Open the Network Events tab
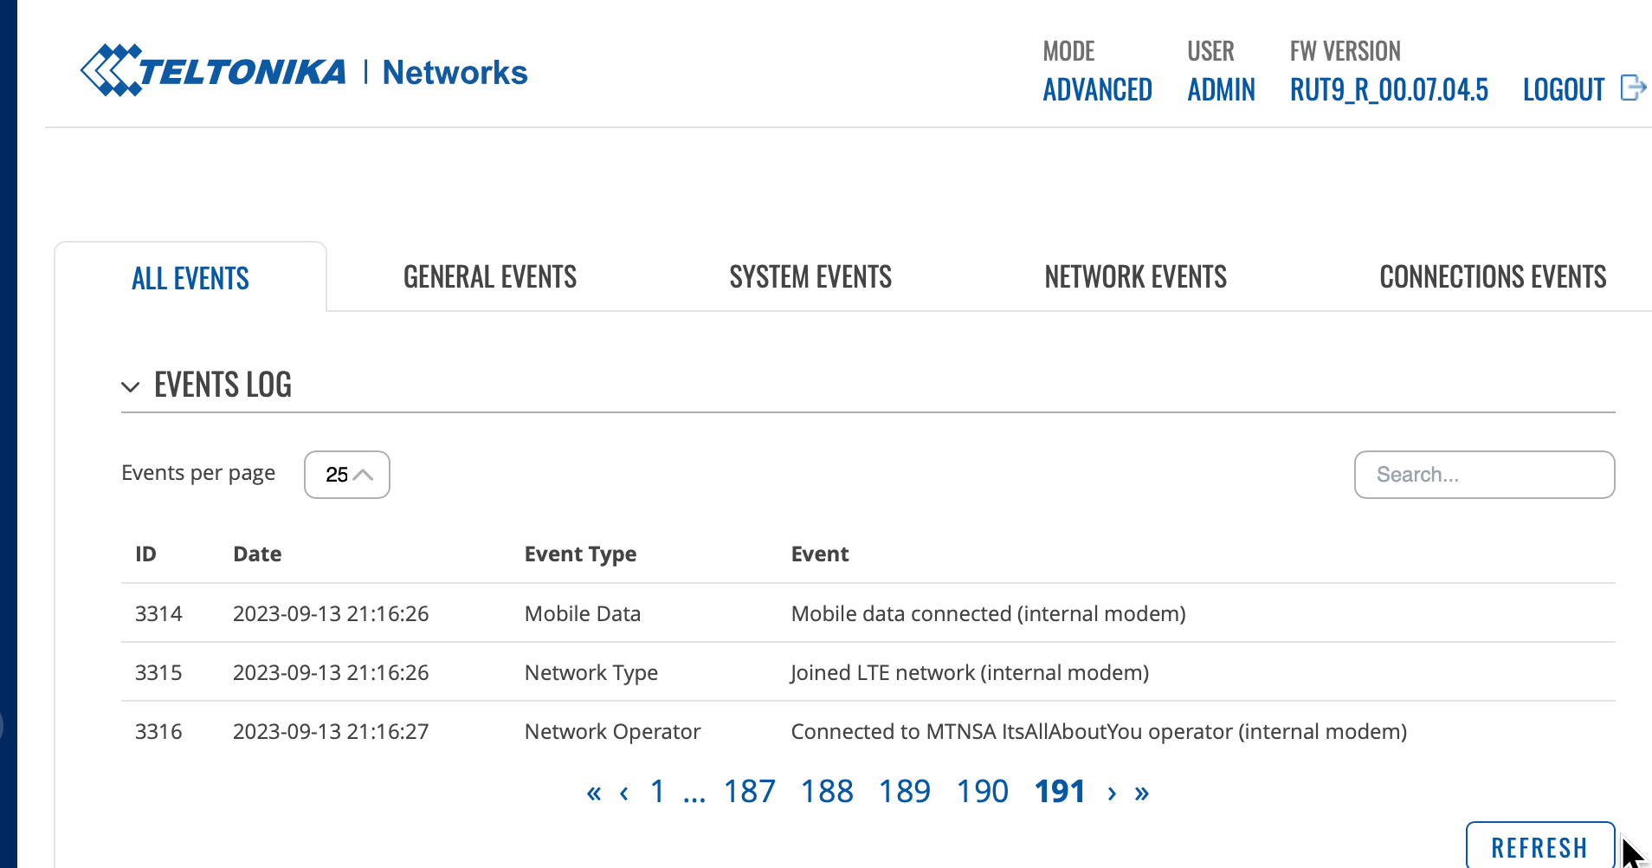This screenshot has height=868, width=1652. (1135, 277)
